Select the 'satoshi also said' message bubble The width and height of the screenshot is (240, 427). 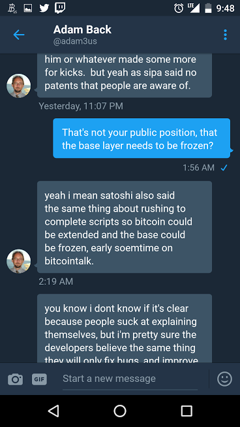(x=125, y=227)
